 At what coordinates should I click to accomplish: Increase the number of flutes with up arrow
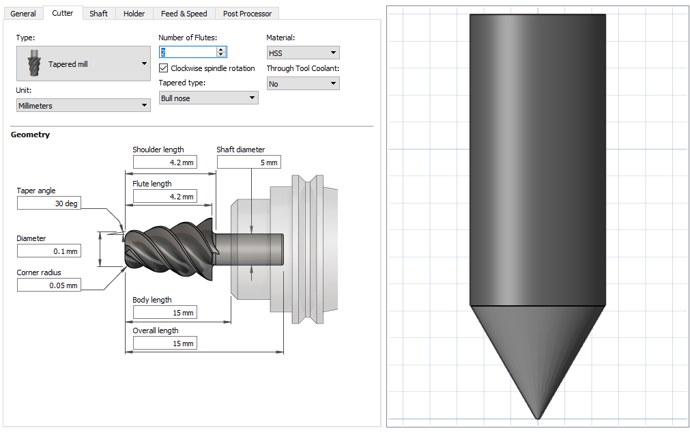[221, 49]
